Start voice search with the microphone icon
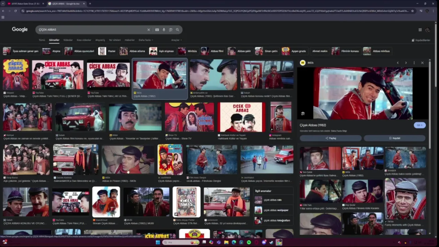 pos(164,30)
